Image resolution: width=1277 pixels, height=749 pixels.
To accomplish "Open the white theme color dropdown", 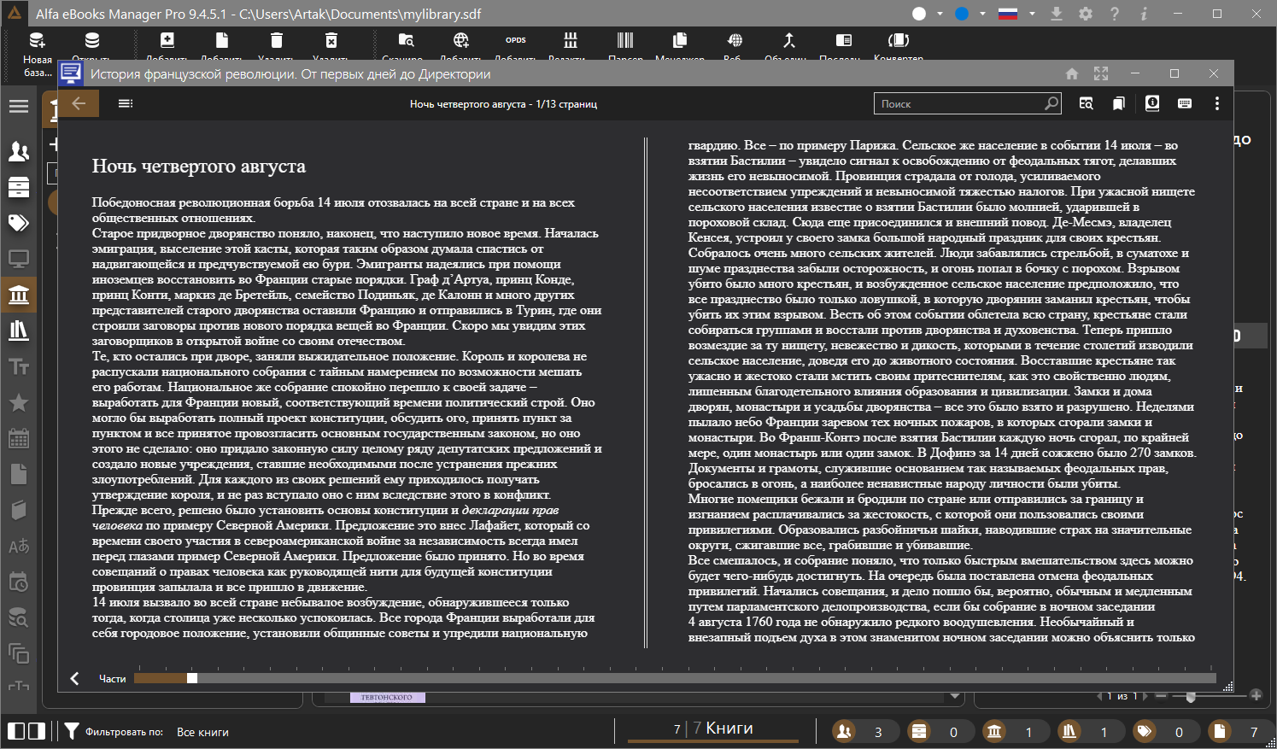I will pyautogui.click(x=940, y=14).
